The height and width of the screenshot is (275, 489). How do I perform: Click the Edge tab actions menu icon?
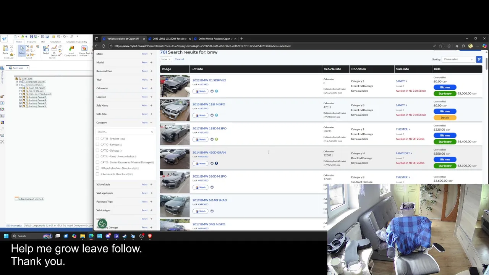pyautogui.click(x=97, y=39)
